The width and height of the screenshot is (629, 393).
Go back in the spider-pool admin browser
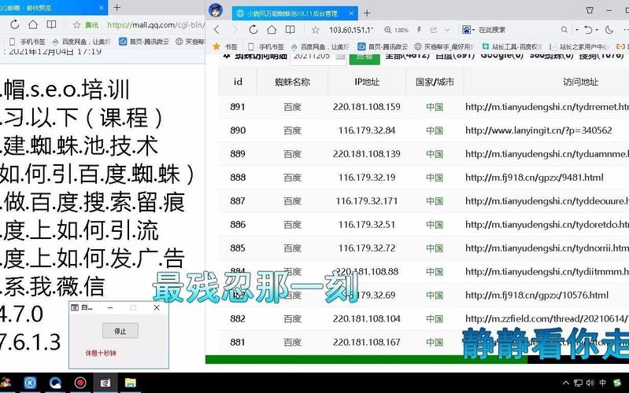tap(217, 30)
